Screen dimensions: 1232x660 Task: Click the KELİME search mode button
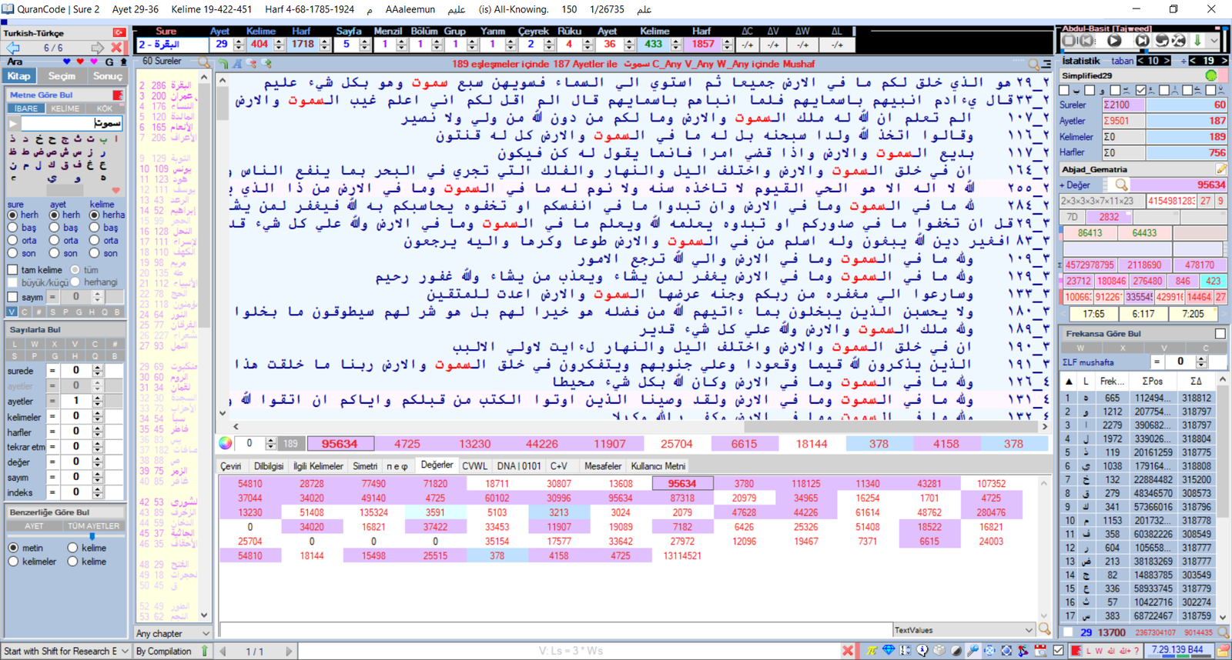(x=65, y=108)
